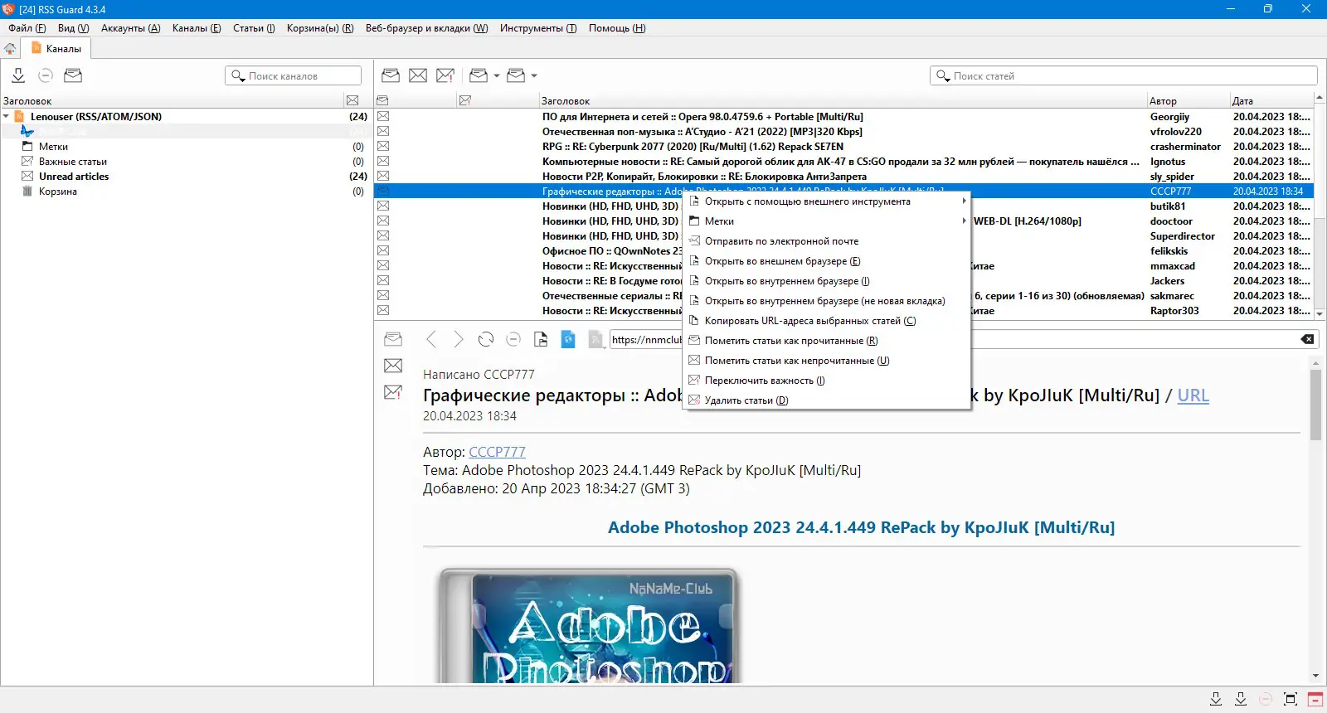The image size is (1327, 713).
Task: Open the Веб-браузер и вкладки menu
Action: coord(427,28)
